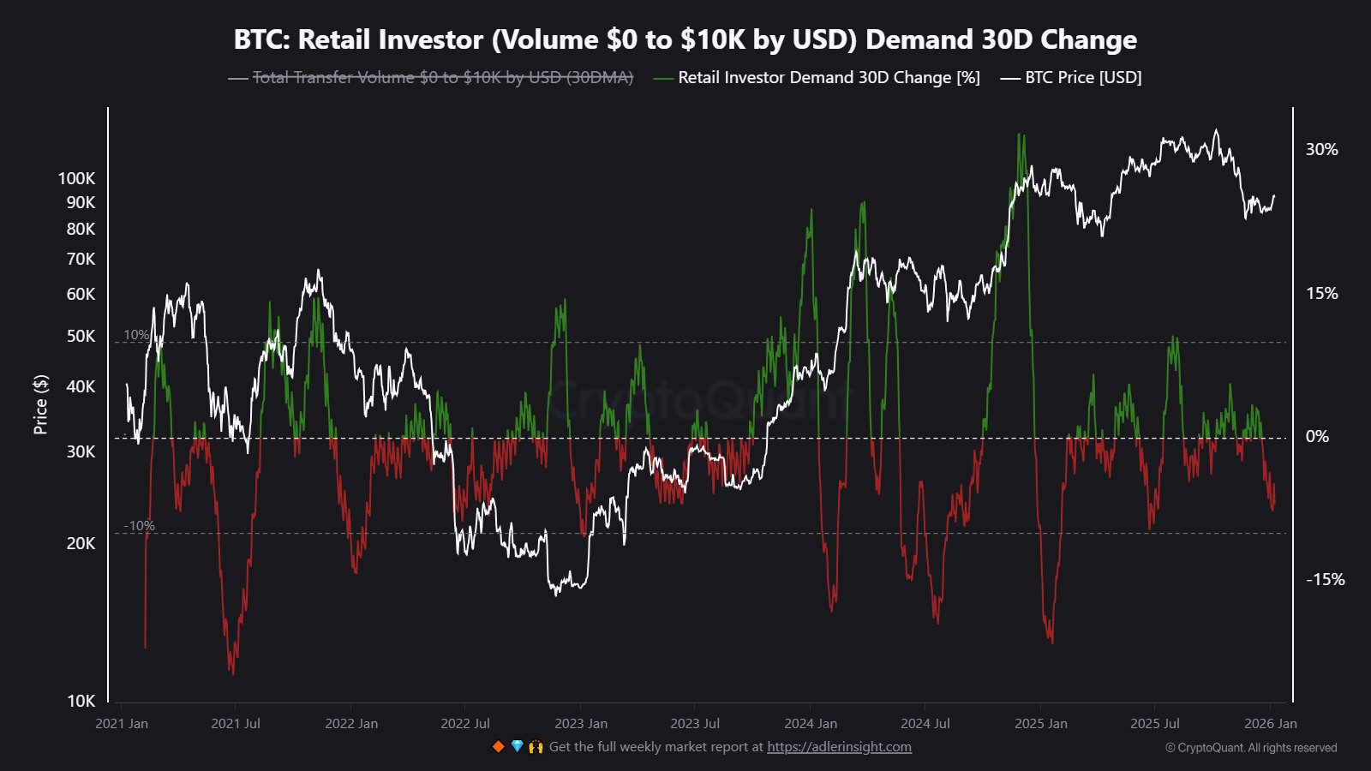Click the 30% label on the right axis
The image size is (1371, 771).
tap(1320, 151)
